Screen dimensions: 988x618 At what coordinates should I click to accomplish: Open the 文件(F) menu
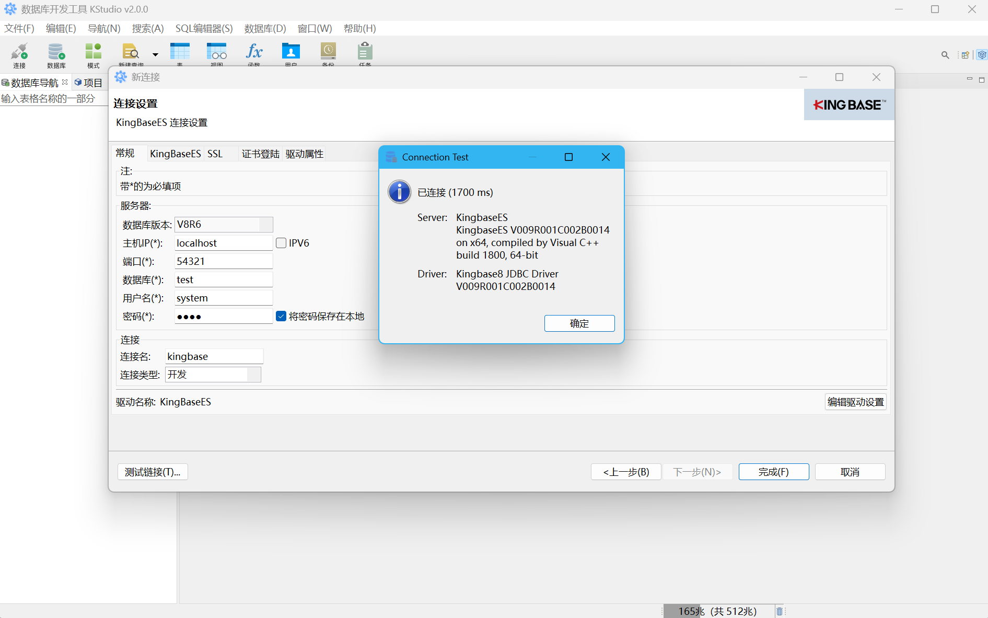(19, 28)
